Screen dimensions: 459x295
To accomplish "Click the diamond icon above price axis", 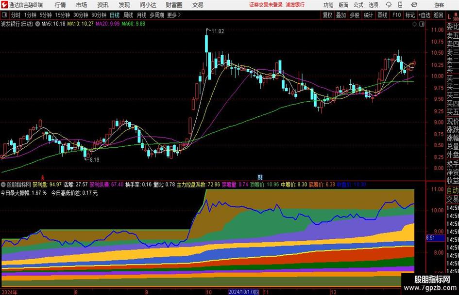I will [414, 24].
